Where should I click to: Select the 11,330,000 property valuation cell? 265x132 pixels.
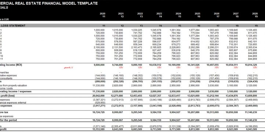[x=99, y=86]
